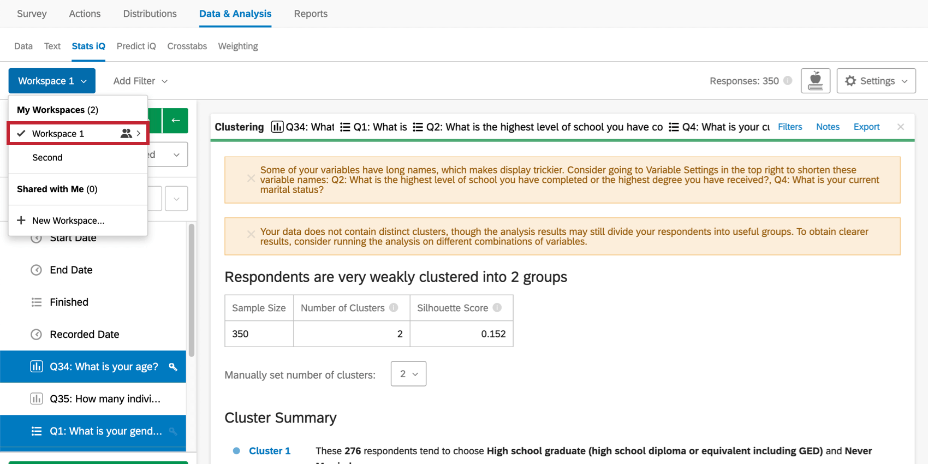Open the Reports tab
Viewport: 928px width, 464px height.
[311, 14]
